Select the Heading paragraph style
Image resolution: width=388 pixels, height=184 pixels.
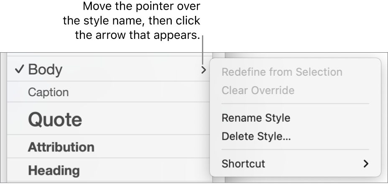click(54, 171)
